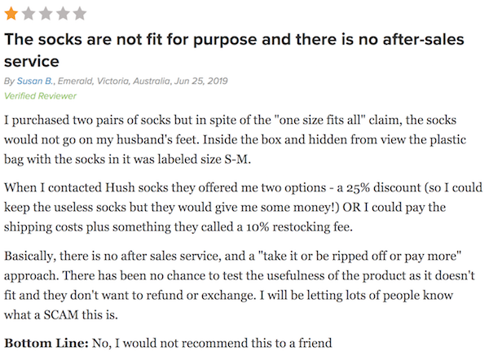
Task: Click the fourth gray rating star
Action: [63, 14]
